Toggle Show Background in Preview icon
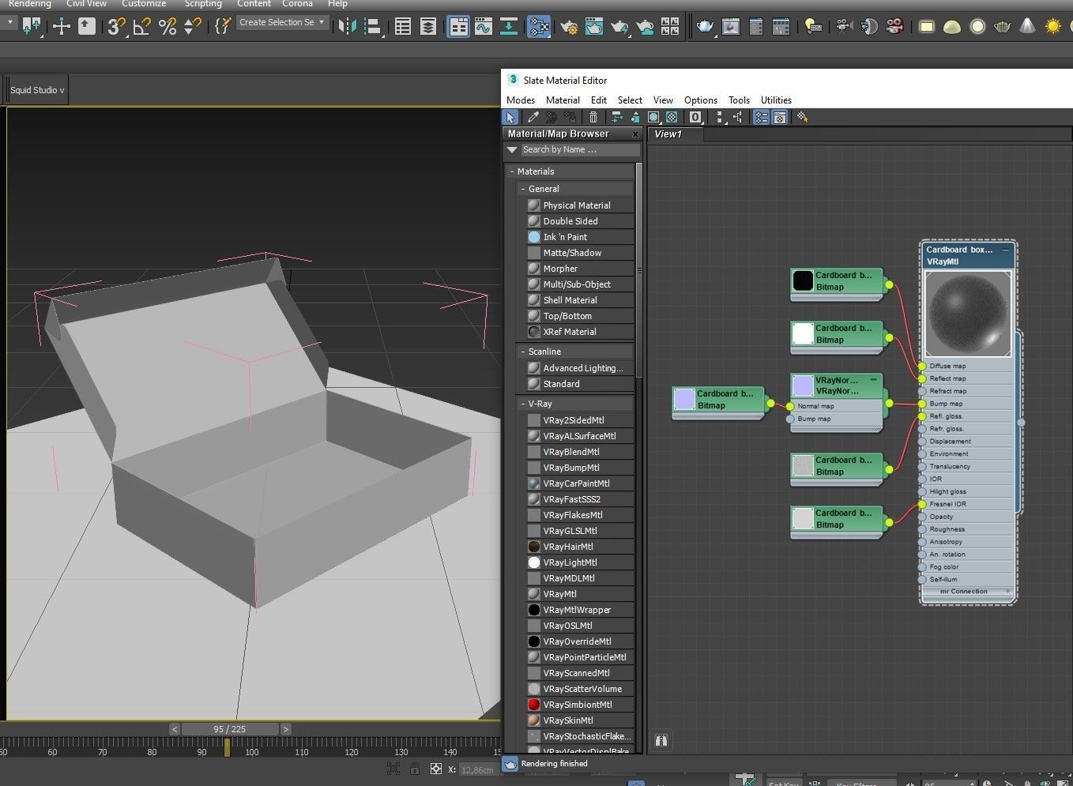 672,117
